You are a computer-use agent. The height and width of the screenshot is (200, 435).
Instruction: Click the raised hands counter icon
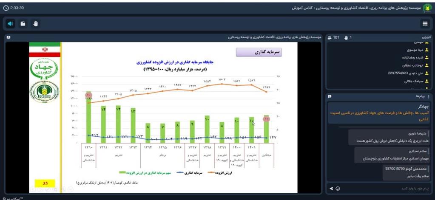pos(346,37)
